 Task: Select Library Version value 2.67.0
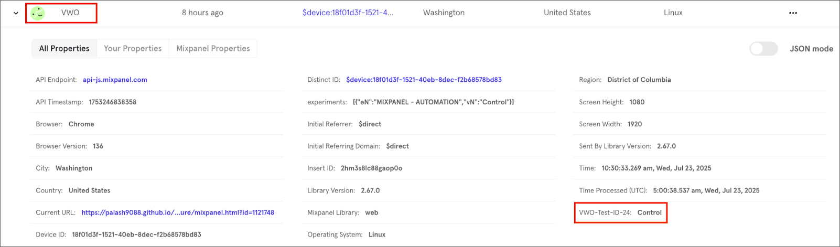[370, 190]
